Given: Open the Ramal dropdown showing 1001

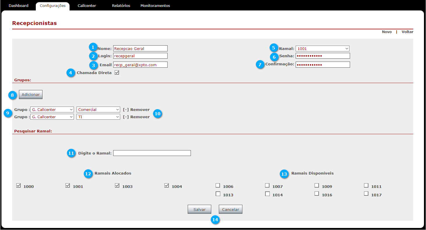Looking at the screenshot, I should click(322, 48).
